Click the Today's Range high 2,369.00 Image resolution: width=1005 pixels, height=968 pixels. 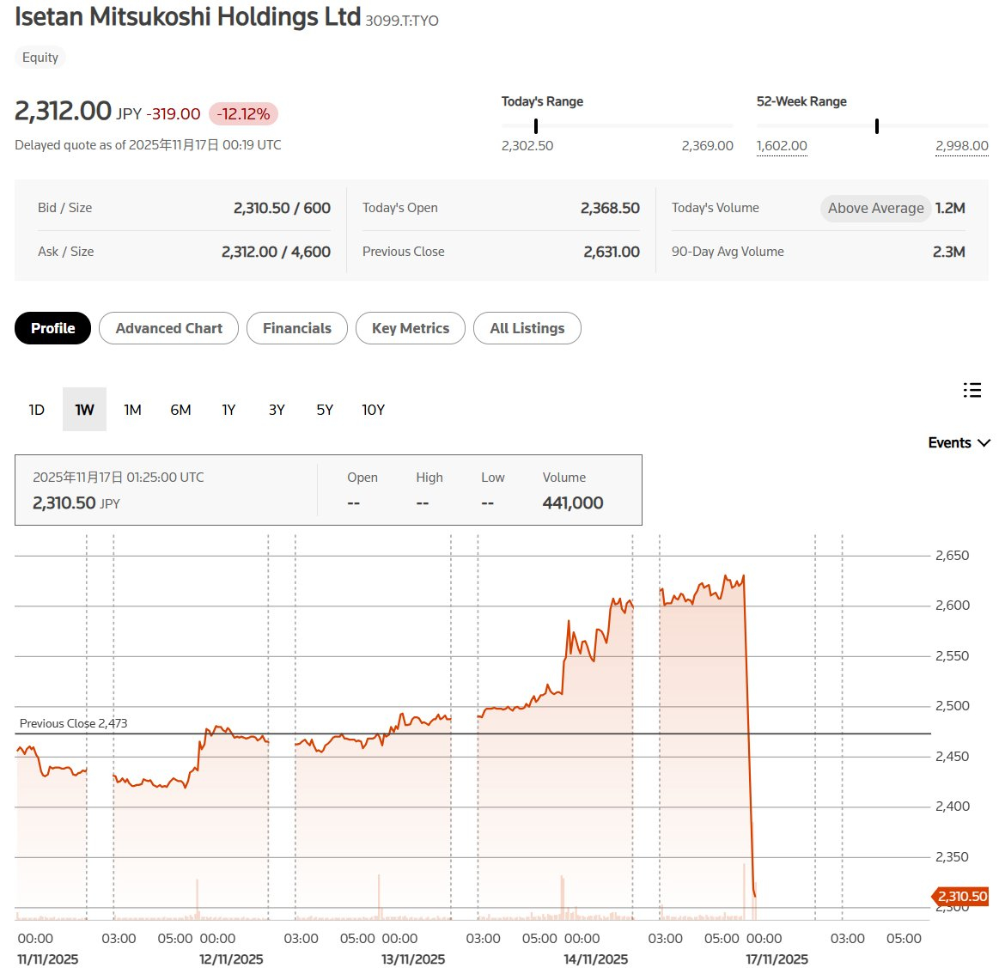pyautogui.click(x=707, y=146)
